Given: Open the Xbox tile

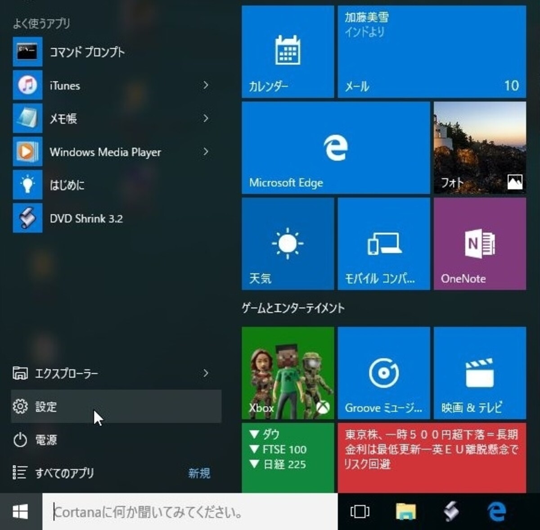Looking at the screenshot, I should pos(288,373).
